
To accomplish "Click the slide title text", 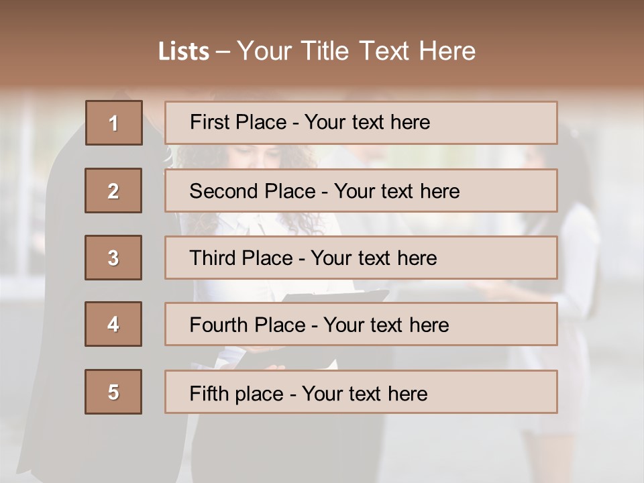I will (x=317, y=51).
